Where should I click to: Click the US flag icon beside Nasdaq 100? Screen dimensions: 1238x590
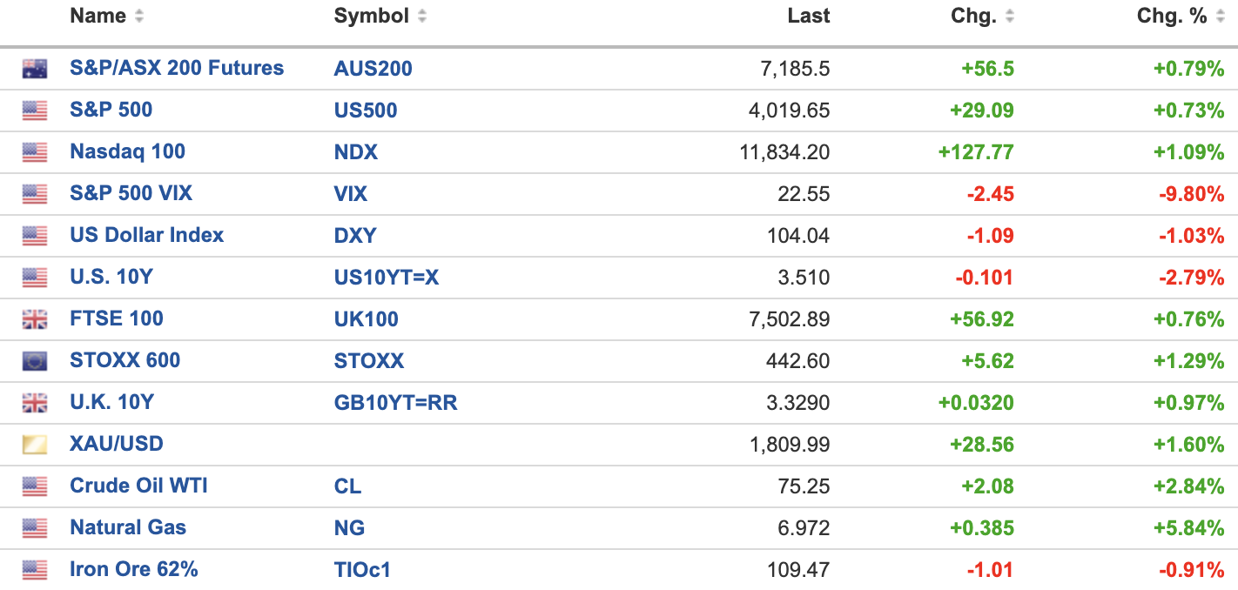point(35,152)
